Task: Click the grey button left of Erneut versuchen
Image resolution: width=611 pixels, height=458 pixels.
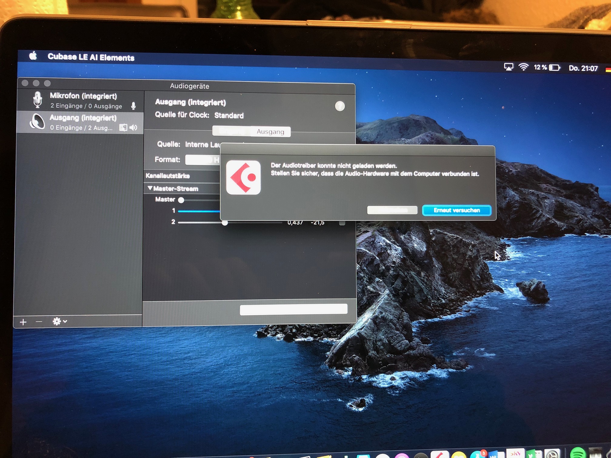Action: coord(392,210)
